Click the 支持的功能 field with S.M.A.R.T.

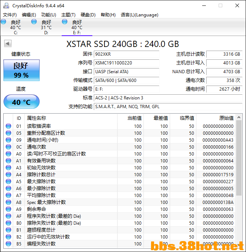(168, 107)
